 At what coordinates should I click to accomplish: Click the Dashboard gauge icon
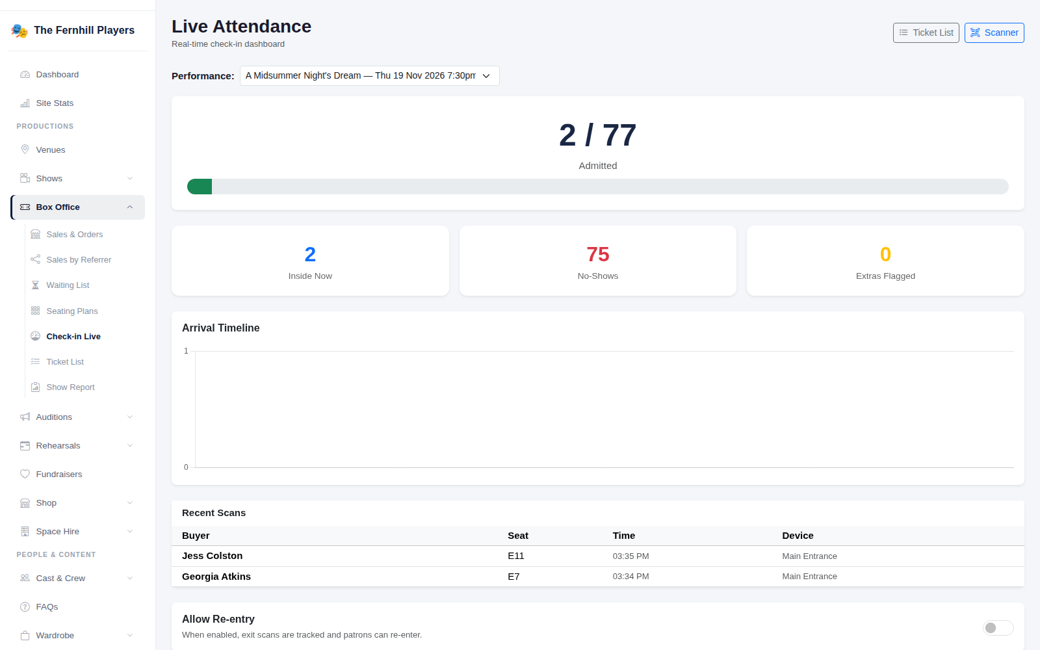[x=25, y=75]
